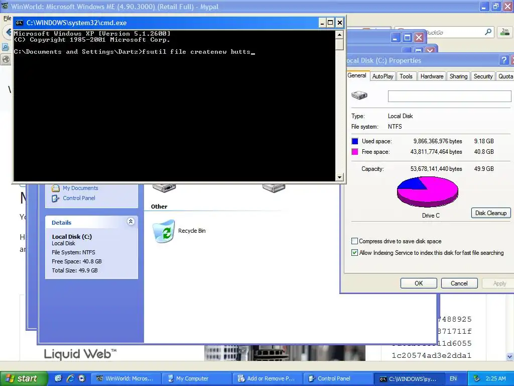Launch Internet Explorer from quick launch
The width and height of the screenshot is (514, 386).
pos(70,378)
